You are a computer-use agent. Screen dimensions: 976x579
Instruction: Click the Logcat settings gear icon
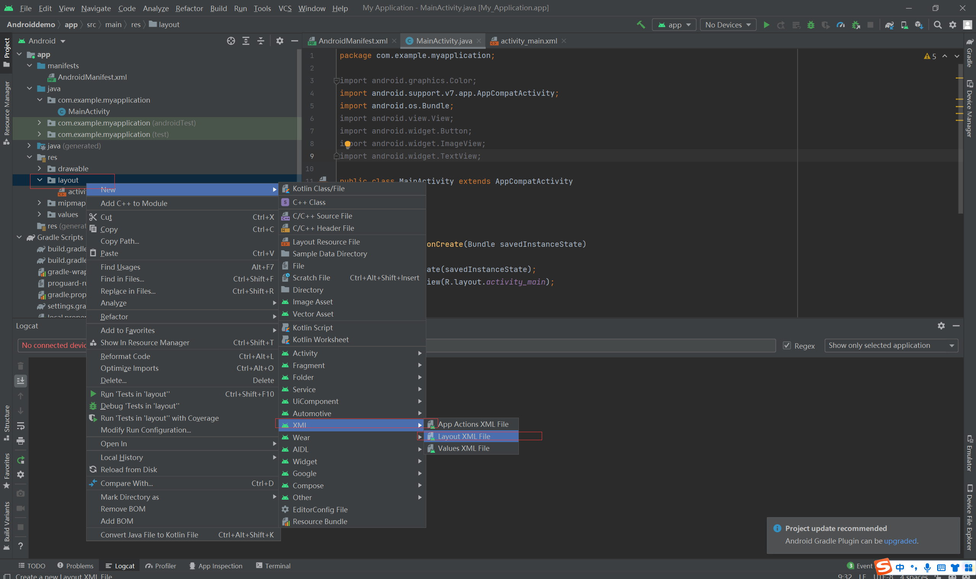941,326
